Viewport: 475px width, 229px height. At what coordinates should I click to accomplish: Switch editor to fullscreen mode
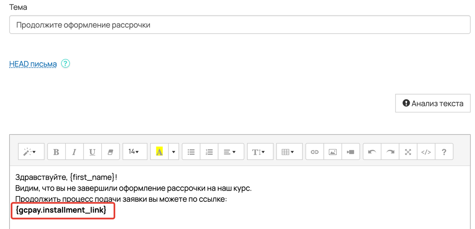(408, 151)
